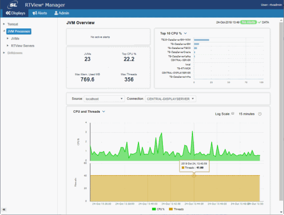This screenshot has width=284, height=215.
Task: Click the TB-DataServerKafka row label
Action: point(179,56)
